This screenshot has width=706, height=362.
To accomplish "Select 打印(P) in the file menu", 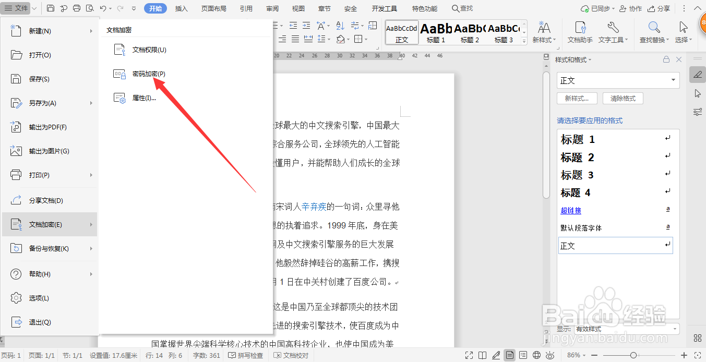I will (50, 175).
